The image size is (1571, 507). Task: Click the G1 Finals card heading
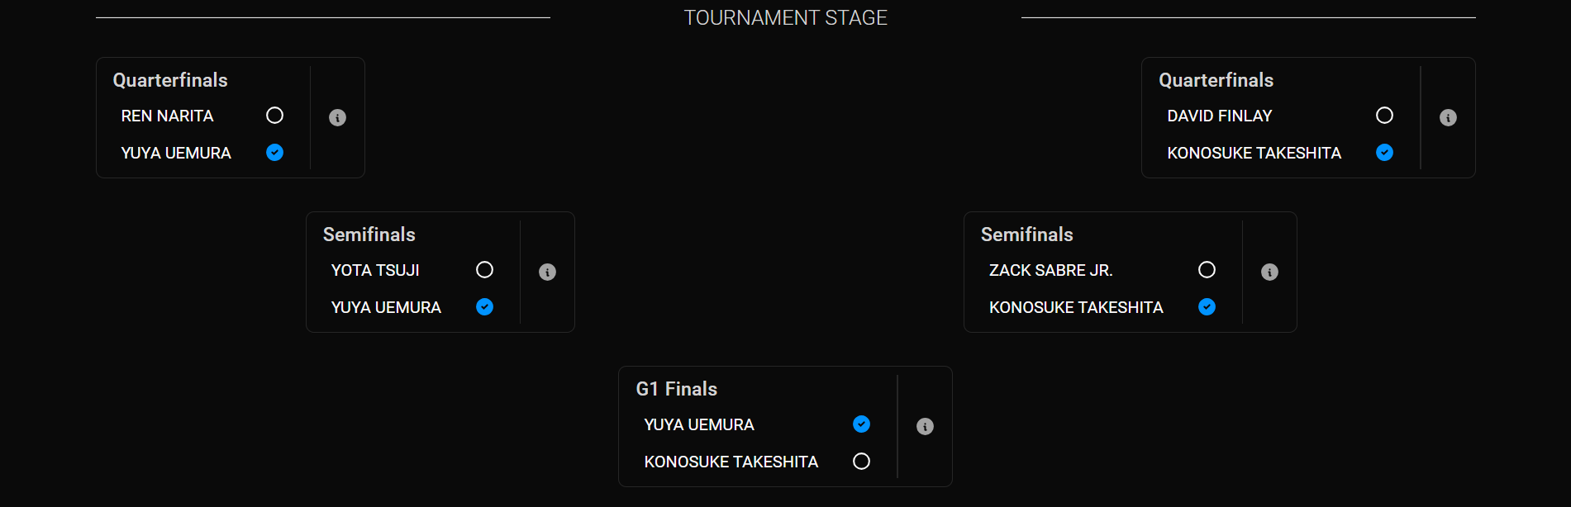point(676,389)
